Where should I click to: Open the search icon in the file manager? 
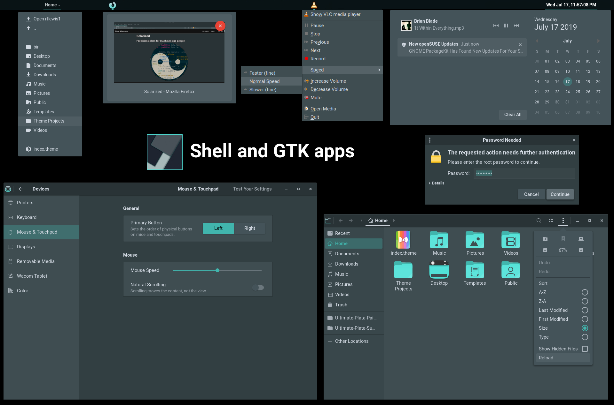[x=539, y=221]
